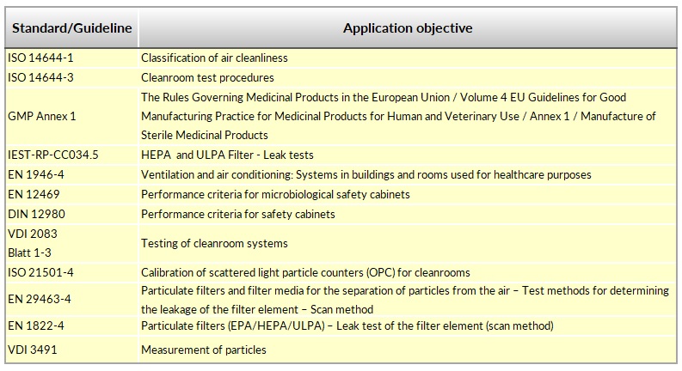
Task: Select the EN 1946-4 cell
Action: pyautogui.click(x=36, y=175)
